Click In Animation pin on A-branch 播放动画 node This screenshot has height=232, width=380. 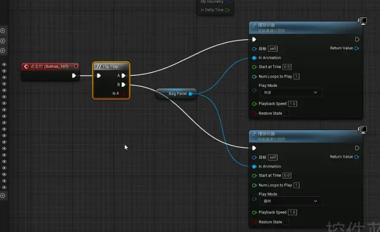click(x=254, y=58)
